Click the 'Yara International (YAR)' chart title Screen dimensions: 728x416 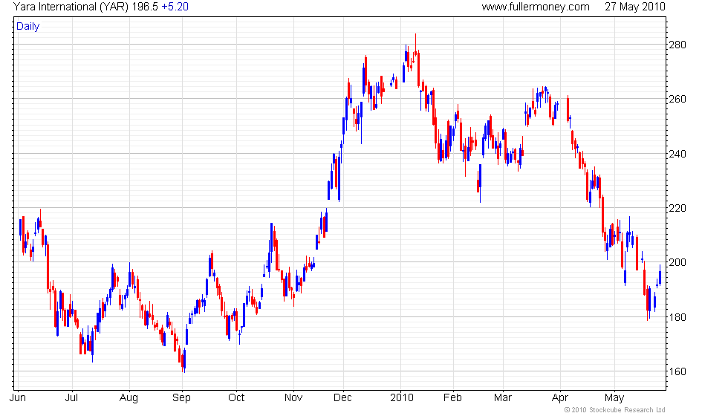71,7
